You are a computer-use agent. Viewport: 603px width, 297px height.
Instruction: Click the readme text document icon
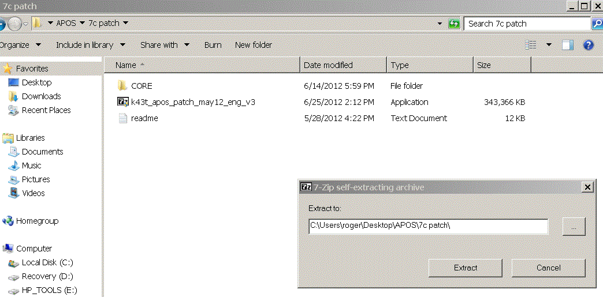(122, 118)
